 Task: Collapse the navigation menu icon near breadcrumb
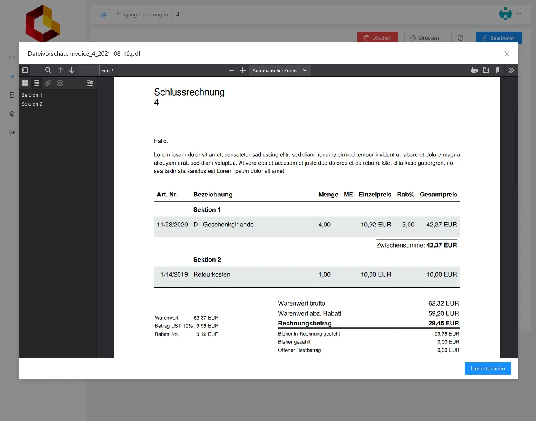[103, 14]
